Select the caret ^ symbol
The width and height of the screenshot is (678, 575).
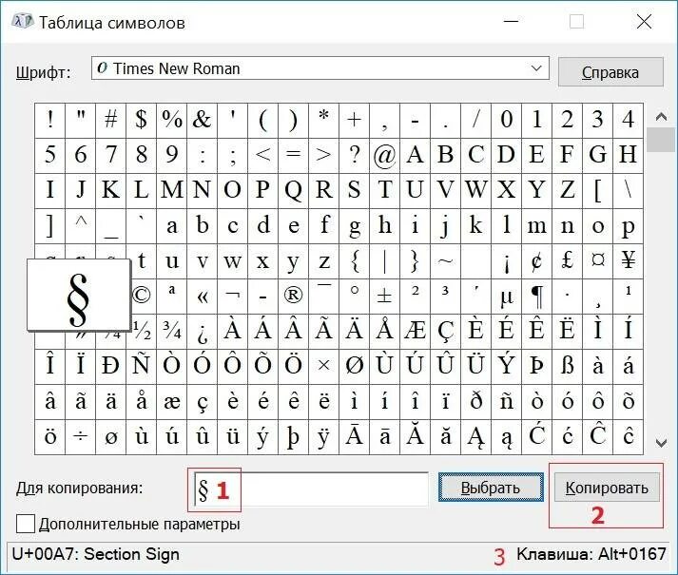coord(81,226)
